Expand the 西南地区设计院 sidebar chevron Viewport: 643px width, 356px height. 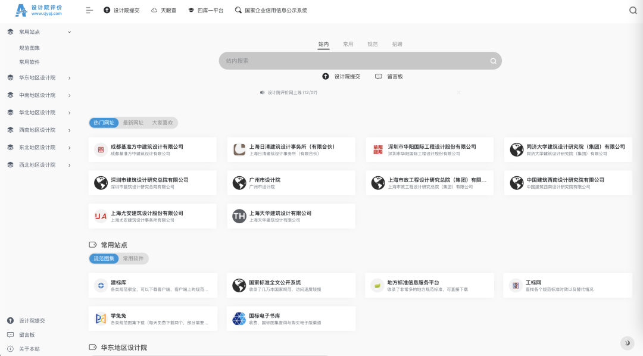pos(69,130)
